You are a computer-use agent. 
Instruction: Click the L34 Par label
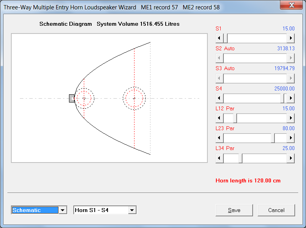click(x=225, y=148)
